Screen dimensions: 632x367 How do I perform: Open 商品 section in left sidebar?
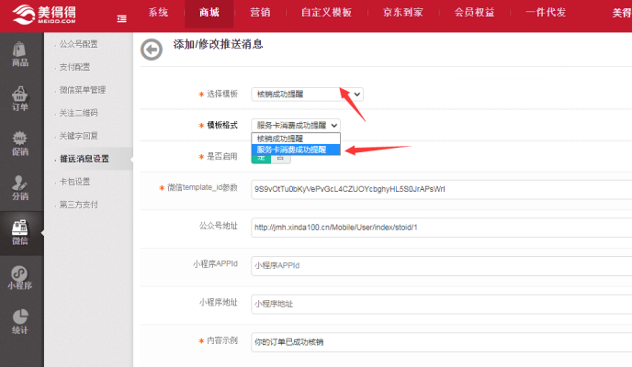click(x=20, y=54)
